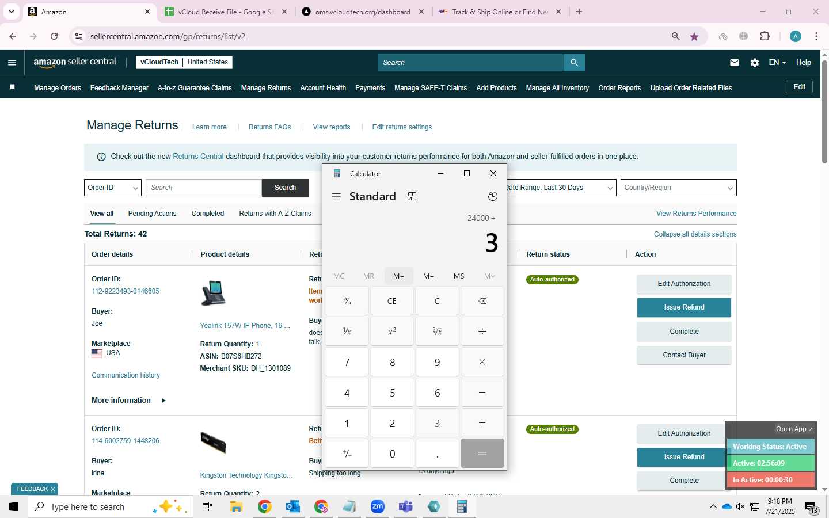Viewport: 829px width, 518px height.
Task: Open File Explorer from the taskbar
Action: pyautogui.click(x=236, y=507)
